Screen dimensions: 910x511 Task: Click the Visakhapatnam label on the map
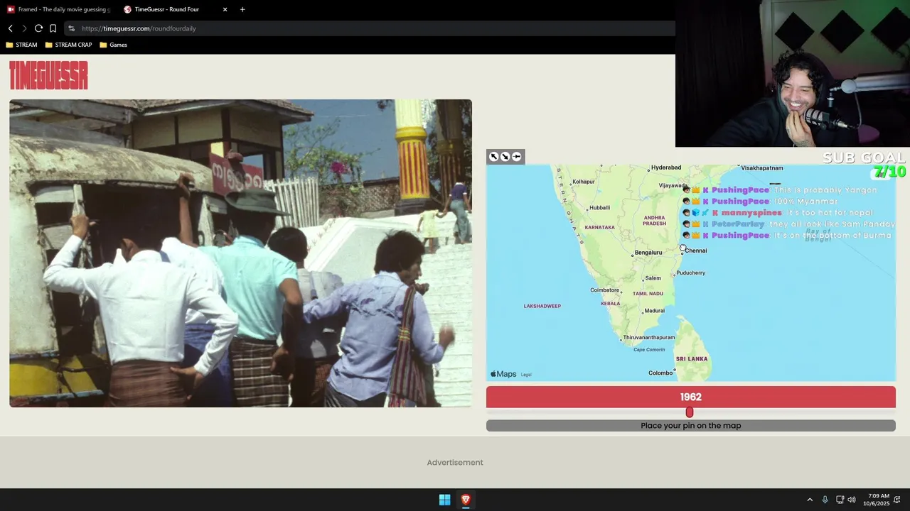pyautogui.click(x=762, y=168)
